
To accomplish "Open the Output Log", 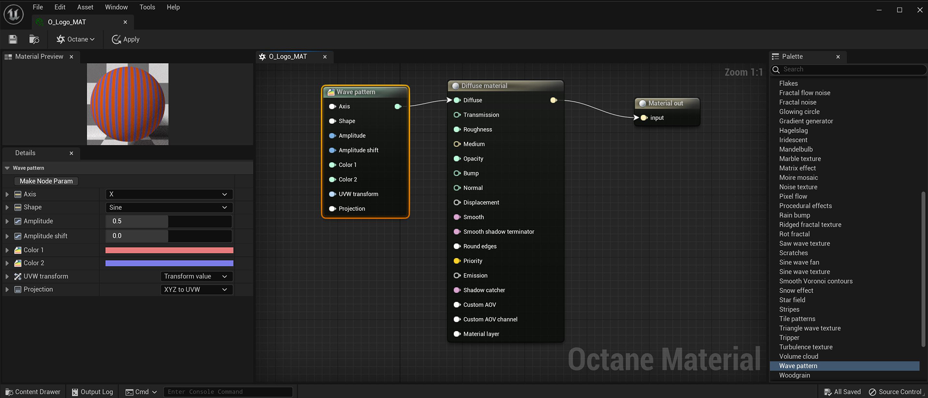I will tap(92, 392).
